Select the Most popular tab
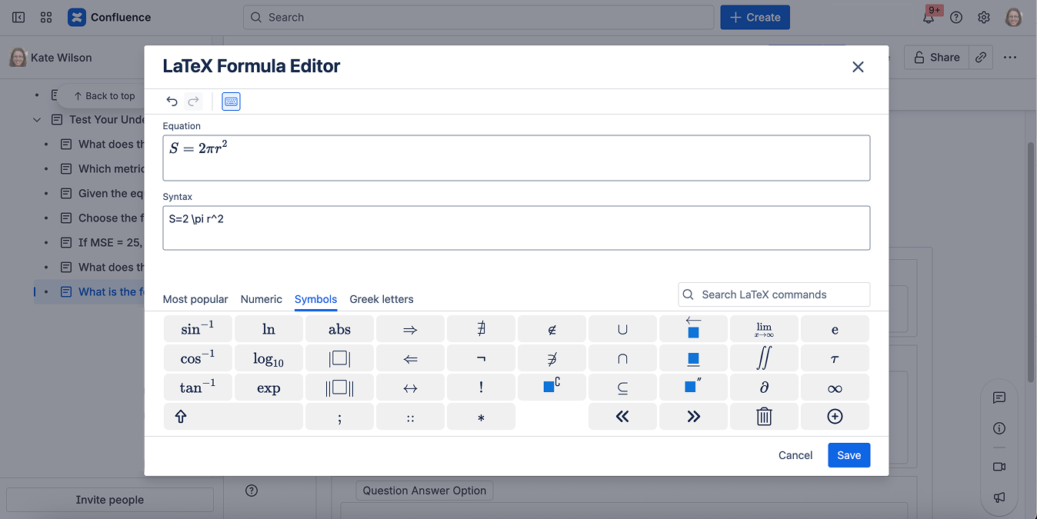This screenshot has height=519, width=1037. [x=195, y=299]
